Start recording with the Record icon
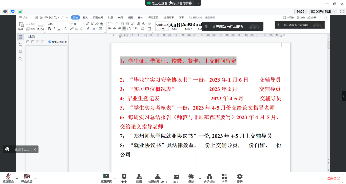Viewport: 346px width, 184px height. coord(191,177)
